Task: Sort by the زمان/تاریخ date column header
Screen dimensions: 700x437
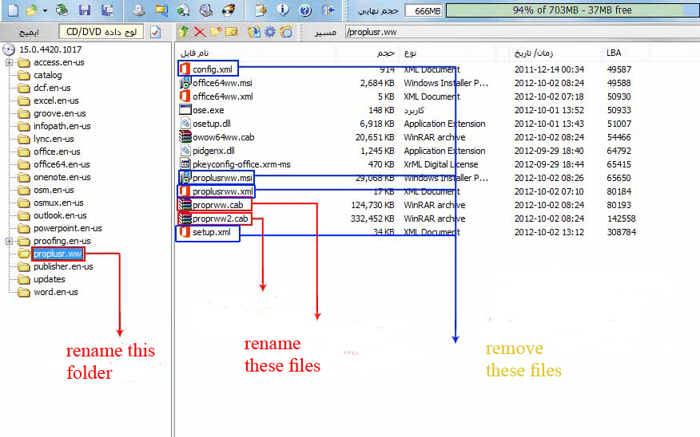Action: point(534,53)
